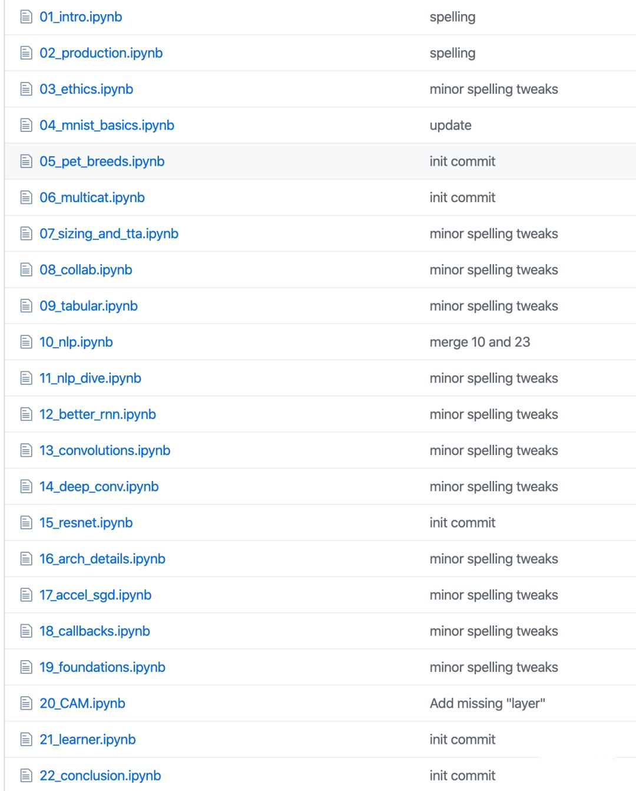
Task: Open the 'merge 10 and 23' commit message
Action: (480, 342)
